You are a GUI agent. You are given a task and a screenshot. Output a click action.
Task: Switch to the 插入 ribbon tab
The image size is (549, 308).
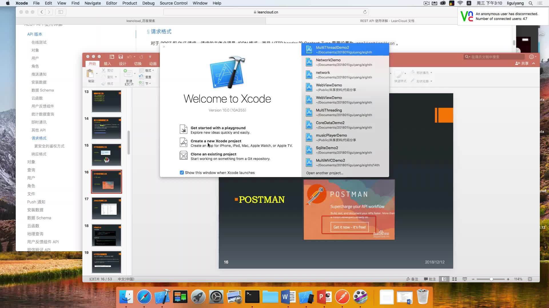[x=108, y=64]
